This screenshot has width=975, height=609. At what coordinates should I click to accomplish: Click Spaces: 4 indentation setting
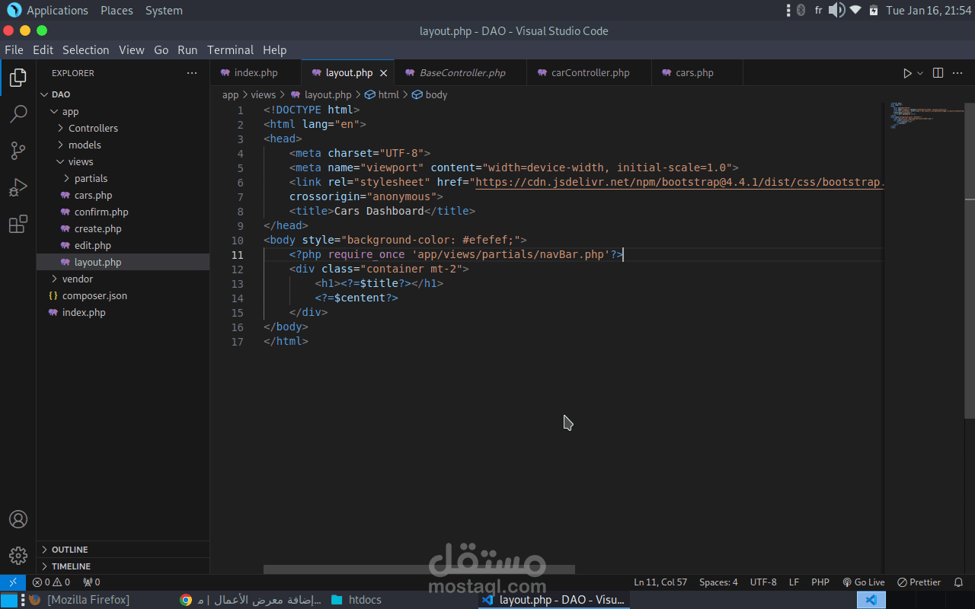[x=718, y=582]
